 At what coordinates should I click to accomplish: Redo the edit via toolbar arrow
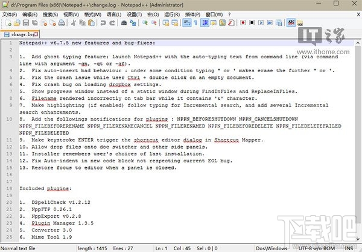pos(112,23)
